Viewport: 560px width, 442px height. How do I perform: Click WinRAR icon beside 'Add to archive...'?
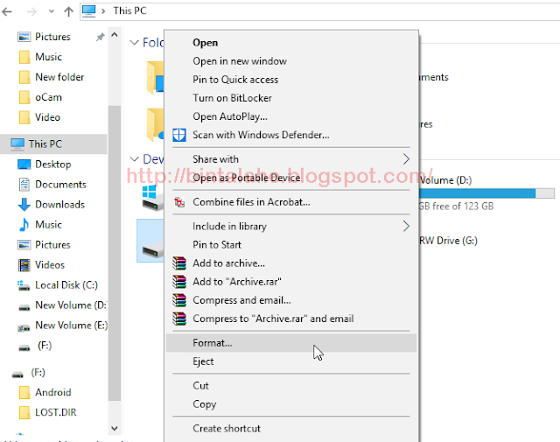click(x=179, y=263)
